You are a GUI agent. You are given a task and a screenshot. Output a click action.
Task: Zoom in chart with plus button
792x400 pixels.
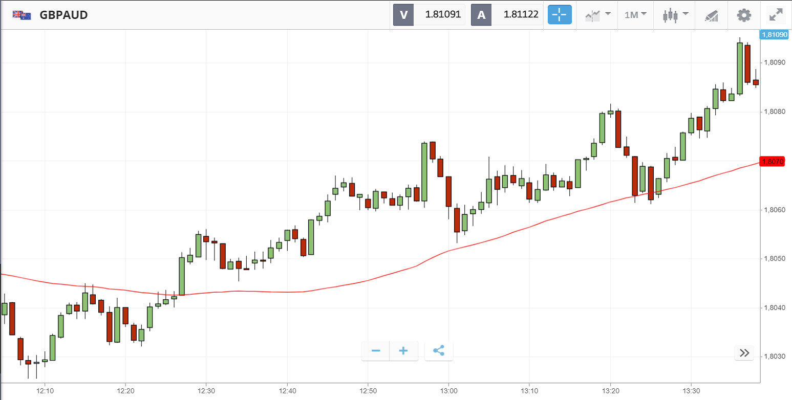click(x=403, y=351)
